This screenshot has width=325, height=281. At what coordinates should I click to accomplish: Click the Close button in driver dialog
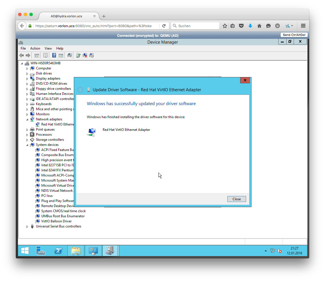tap(236, 199)
